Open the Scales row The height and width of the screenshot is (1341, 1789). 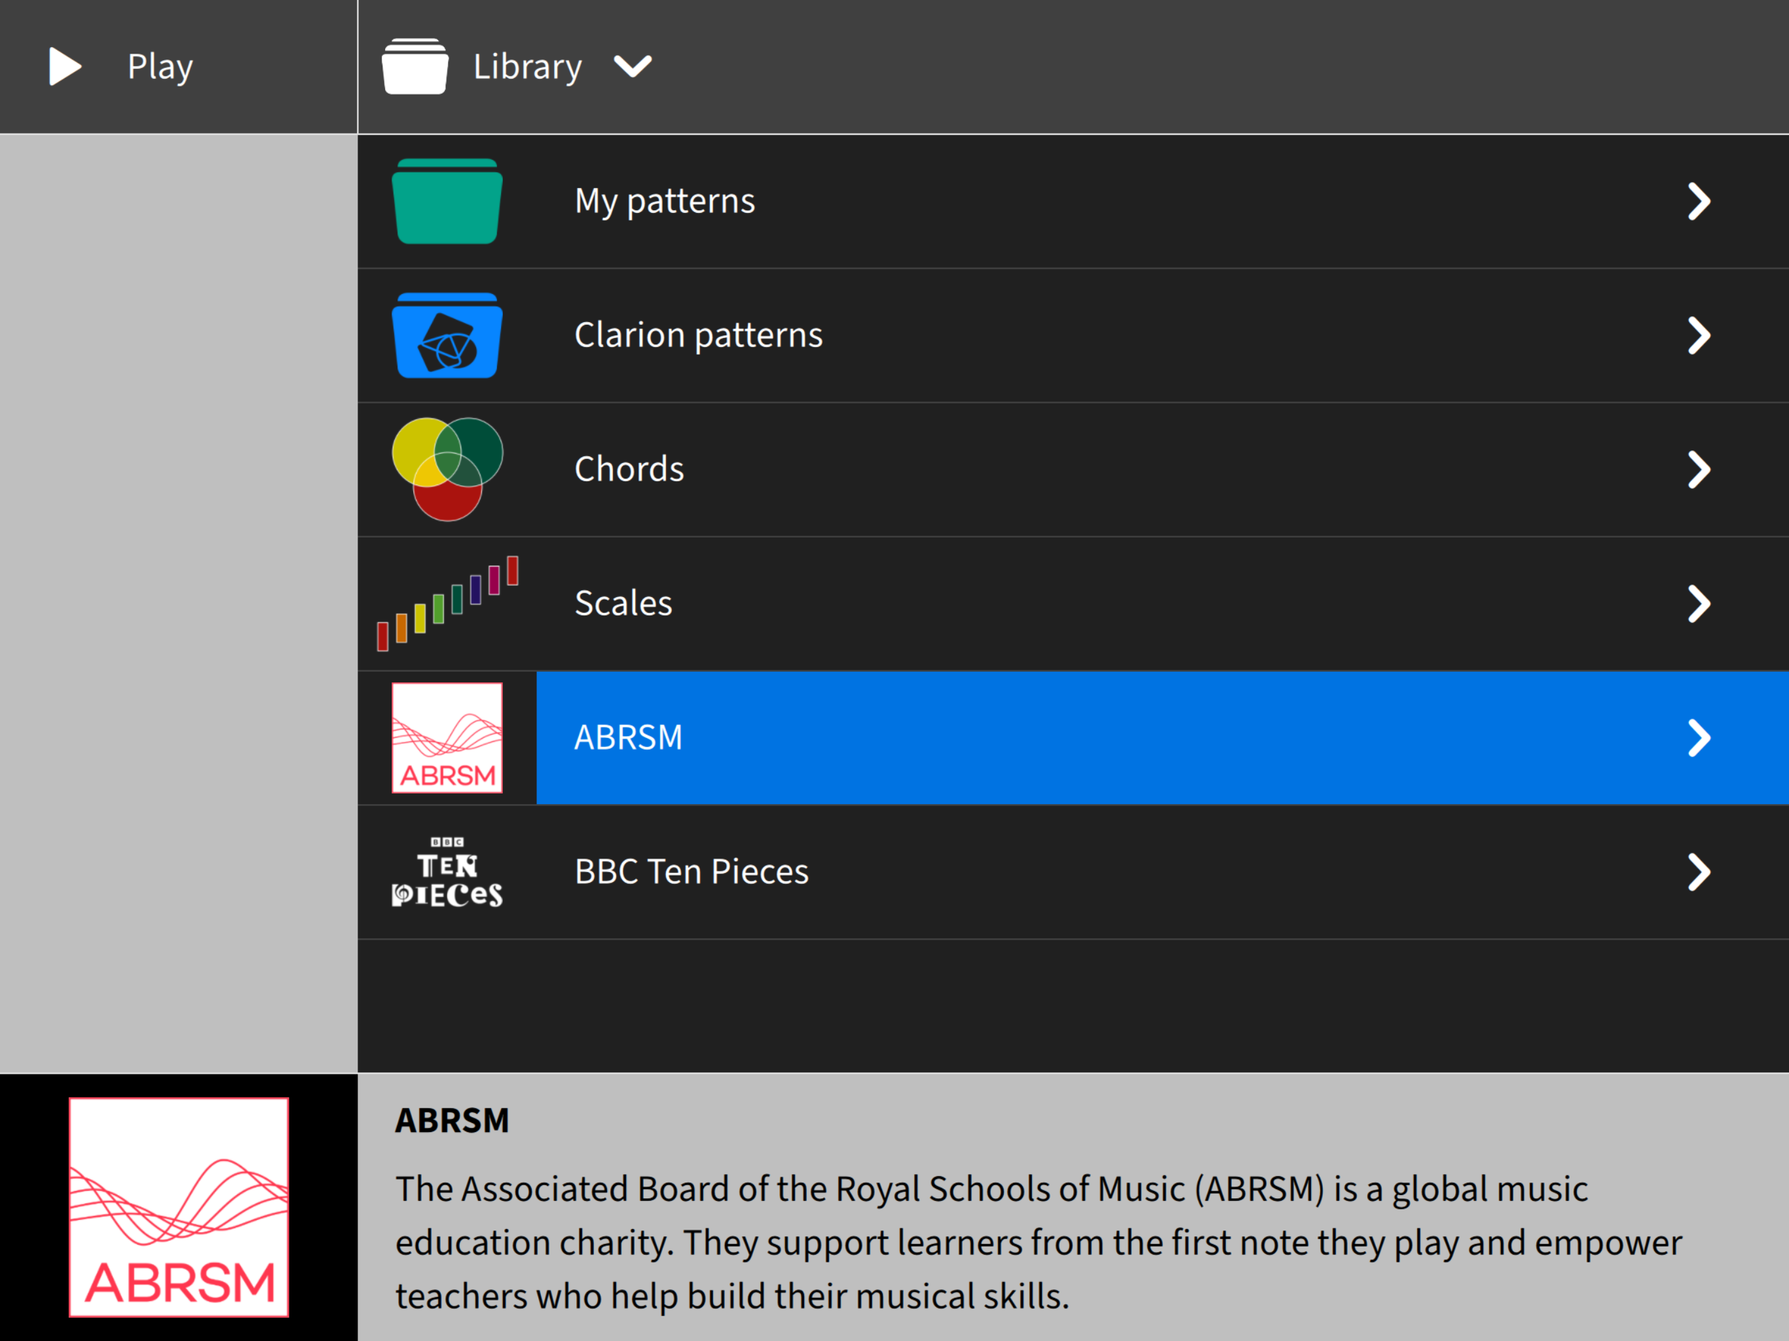click(x=1073, y=604)
